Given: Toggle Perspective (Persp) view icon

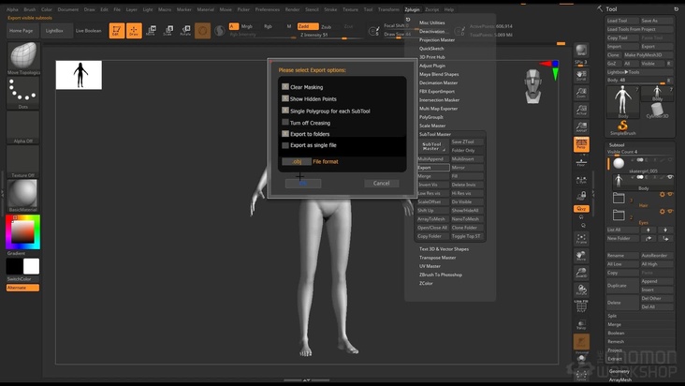Looking at the screenshot, I should pos(581,144).
